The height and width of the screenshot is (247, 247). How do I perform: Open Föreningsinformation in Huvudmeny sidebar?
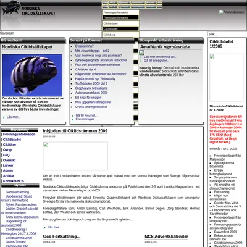19,135
